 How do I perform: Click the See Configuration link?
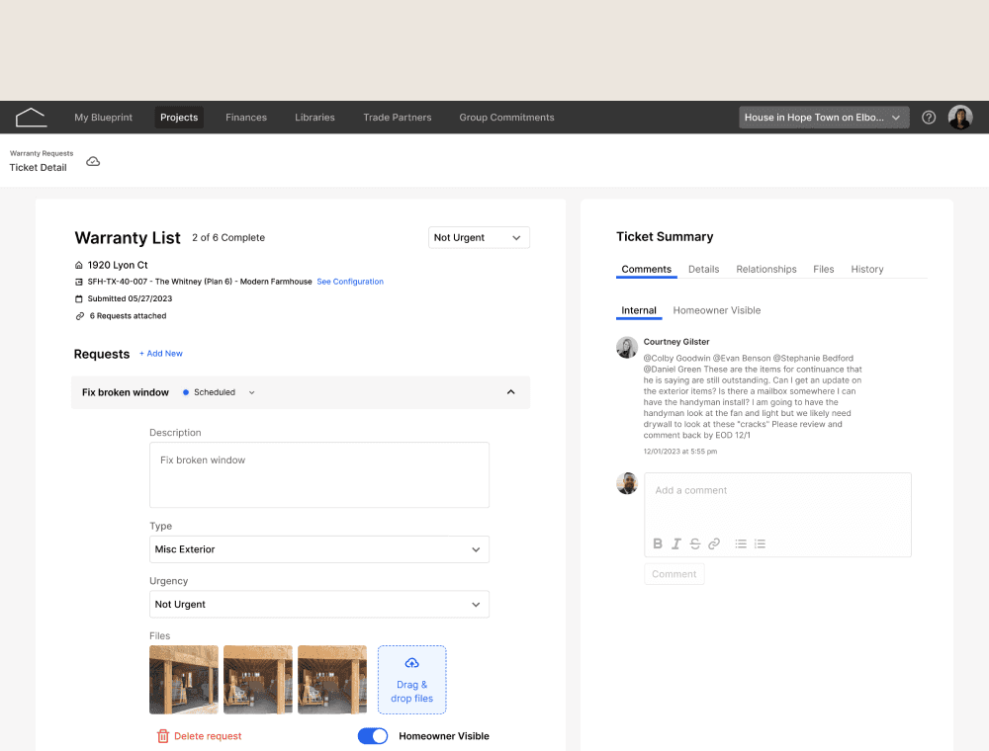pyautogui.click(x=350, y=282)
